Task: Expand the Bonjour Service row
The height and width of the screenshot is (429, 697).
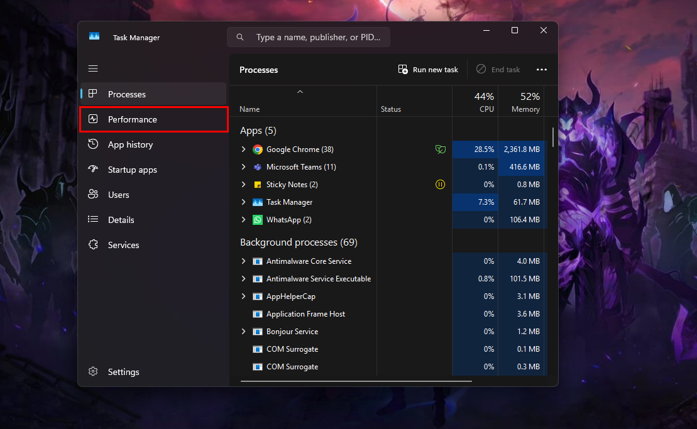Action: click(243, 331)
